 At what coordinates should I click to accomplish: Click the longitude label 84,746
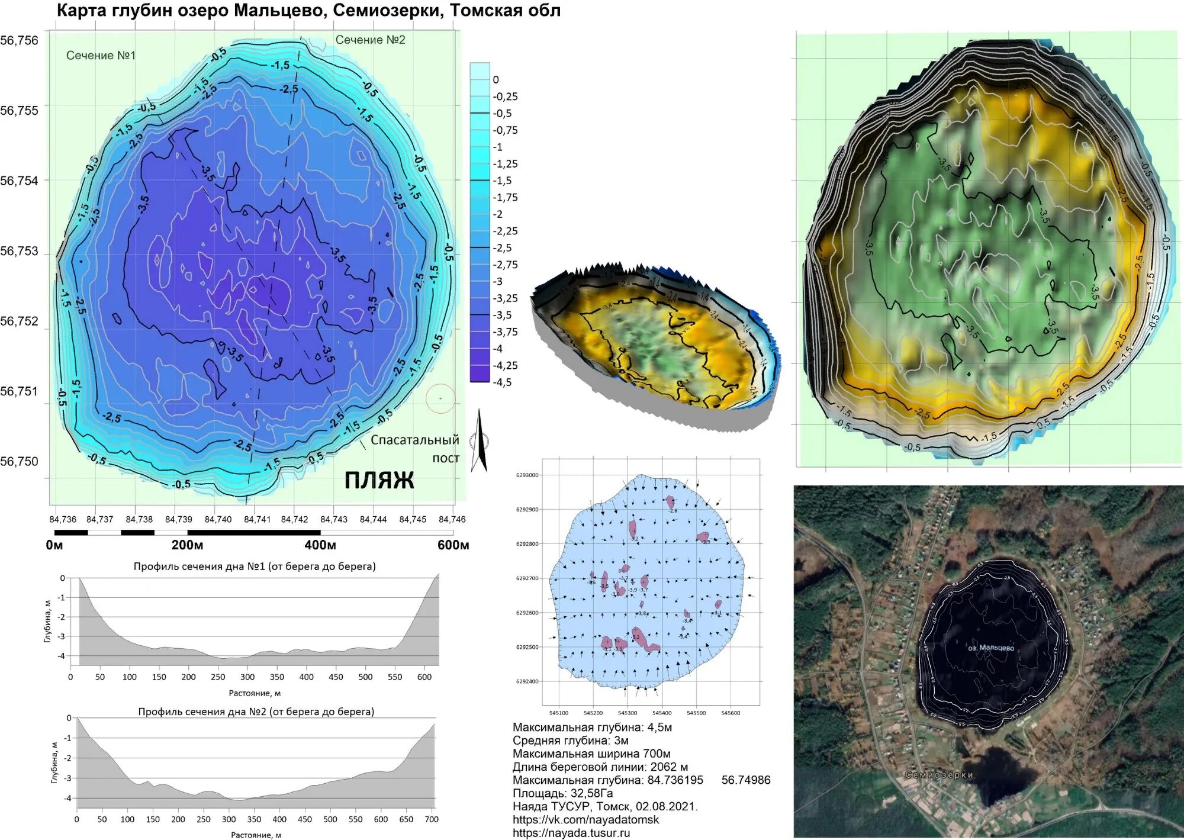[452, 519]
